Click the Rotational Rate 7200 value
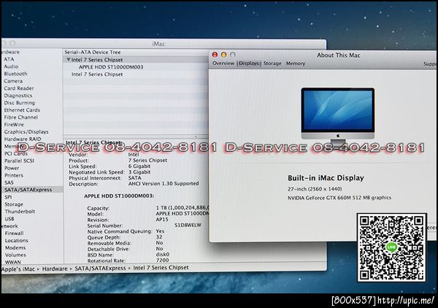This screenshot has width=438, height=308. click(x=162, y=261)
